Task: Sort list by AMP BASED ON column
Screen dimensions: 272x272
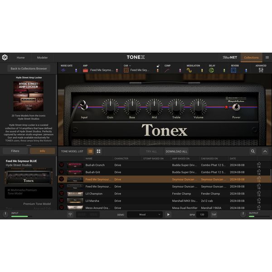Action: click(181, 159)
